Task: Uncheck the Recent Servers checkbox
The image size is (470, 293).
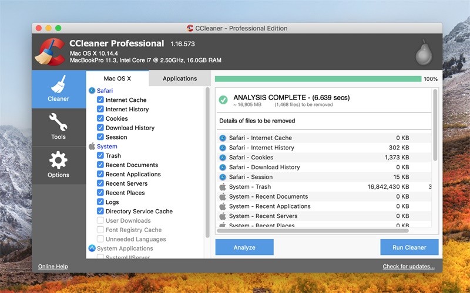Action: coord(100,183)
